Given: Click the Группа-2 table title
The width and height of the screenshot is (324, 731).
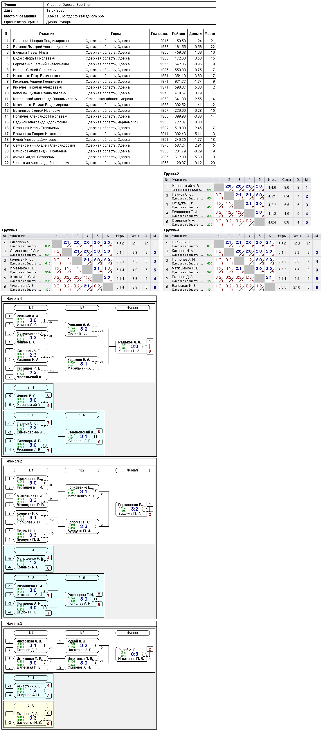Looking at the screenshot, I should tap(171, 174).
